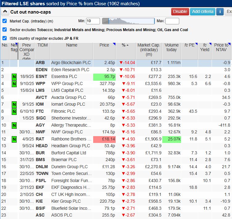The width and height of the screenshot is (232, 219).
Task: Toggle the Market Cap. (intraday) criterion checkbox
Action: (x=5, y=21)
